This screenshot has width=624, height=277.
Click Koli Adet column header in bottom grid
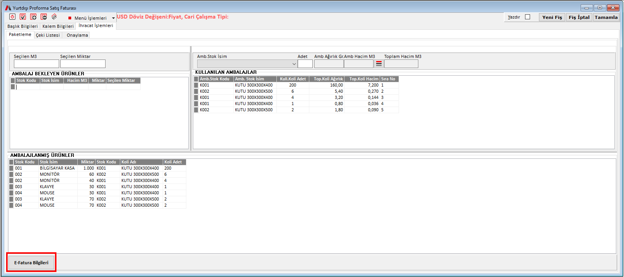174,162
